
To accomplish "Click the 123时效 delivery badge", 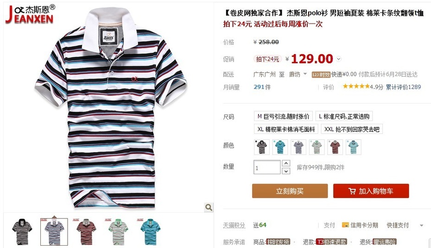I will 321,75.
